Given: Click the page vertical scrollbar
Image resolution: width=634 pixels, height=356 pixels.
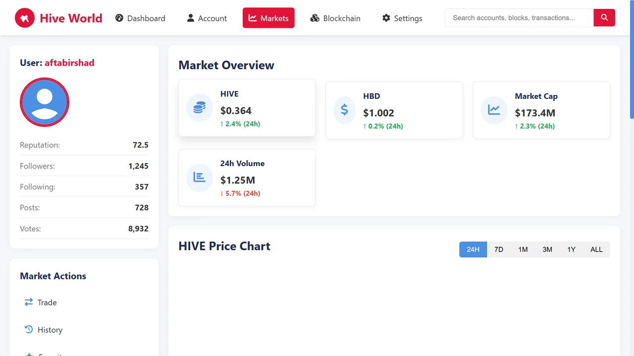Looking at the screenshot, I should coord(632,59).
